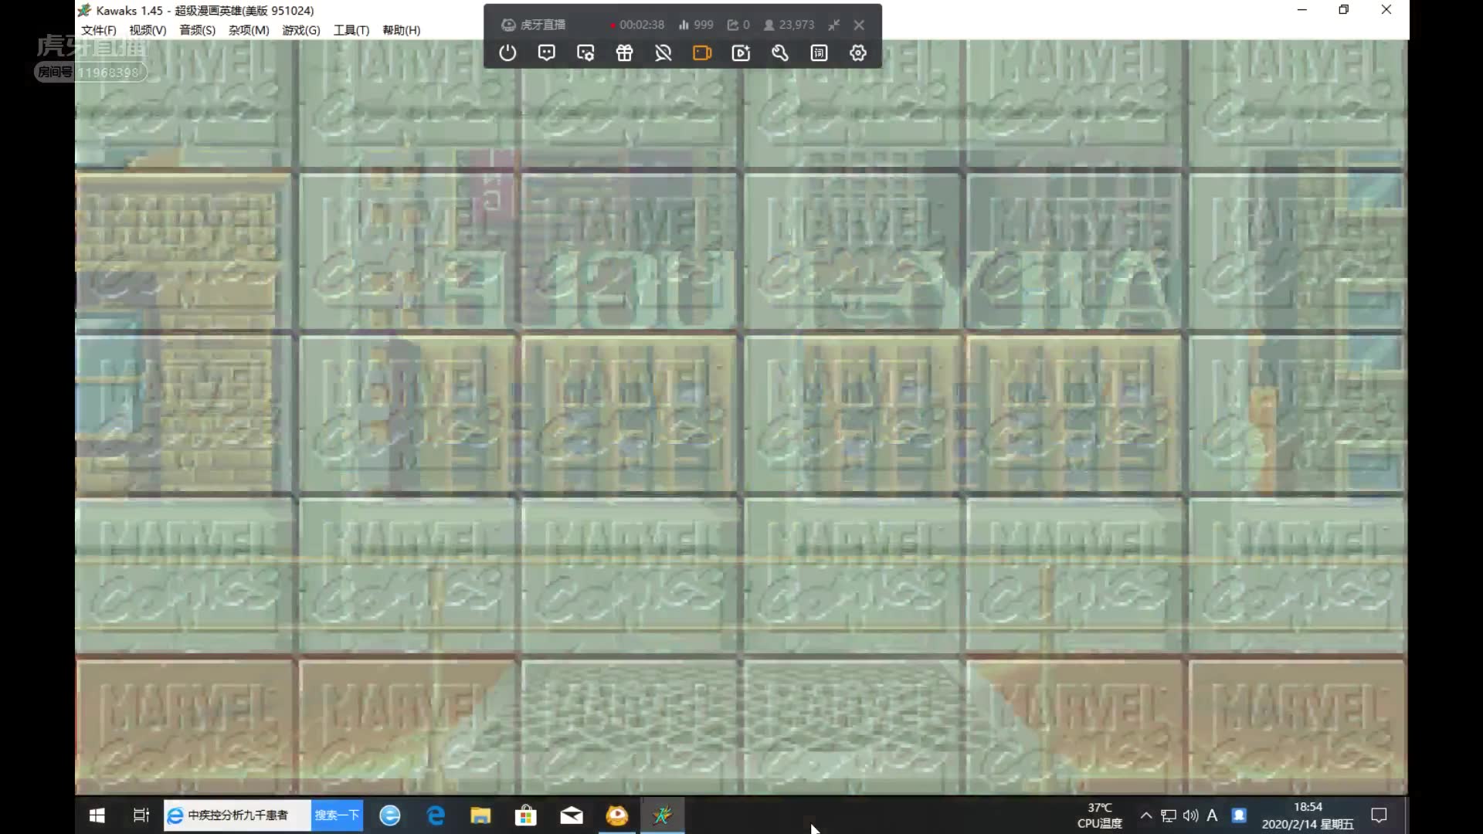
Task: Click the 搜索一下 button in taskbar
Action: [x=337, y=815]
